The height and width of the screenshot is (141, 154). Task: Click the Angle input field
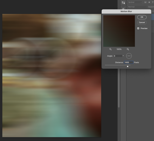118,56
